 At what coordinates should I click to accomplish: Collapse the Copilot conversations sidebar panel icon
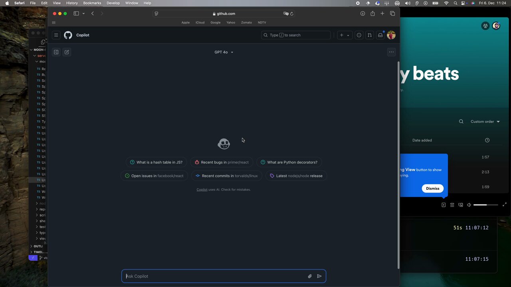[x=56, y=52]
